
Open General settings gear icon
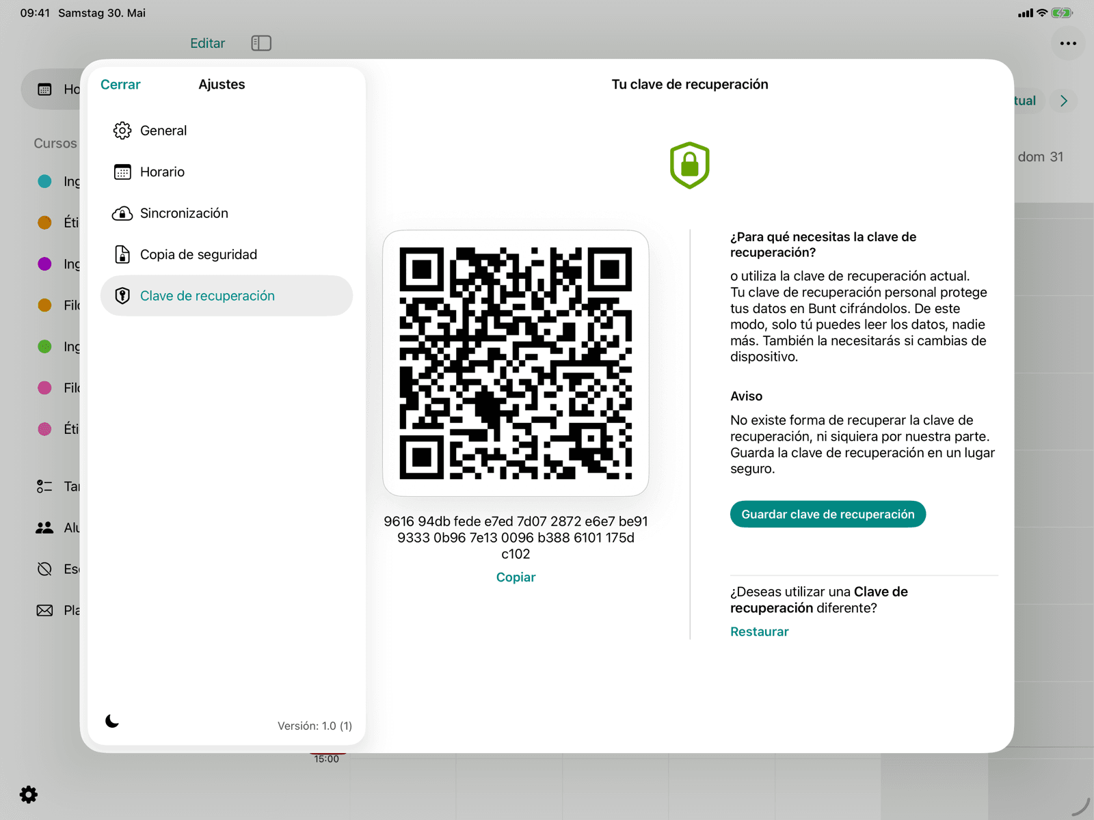click(x=122, y=131)
